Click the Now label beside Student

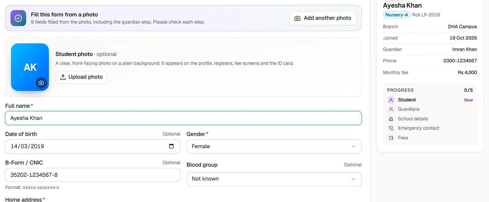click(468, 100)
